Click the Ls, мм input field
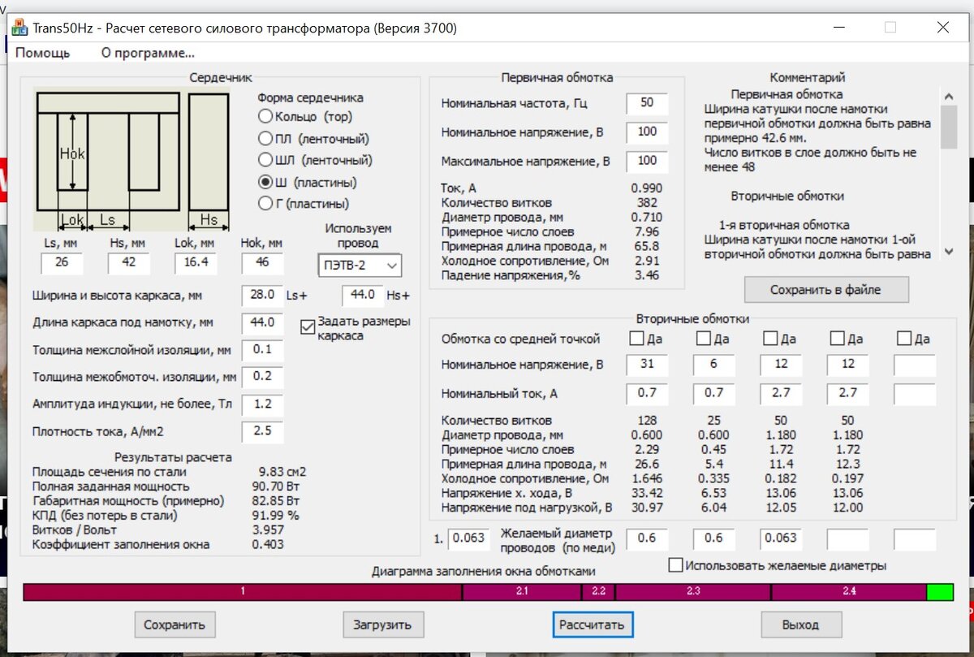Screen dimensions: 974x657 (62, 263)
